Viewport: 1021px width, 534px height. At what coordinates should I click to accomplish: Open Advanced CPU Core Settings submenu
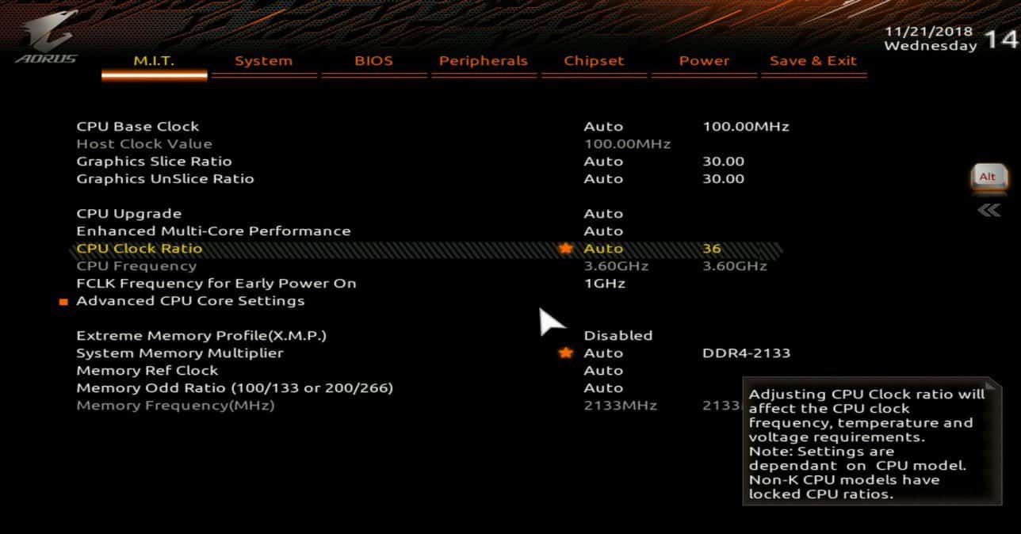[x=190, y=301]
